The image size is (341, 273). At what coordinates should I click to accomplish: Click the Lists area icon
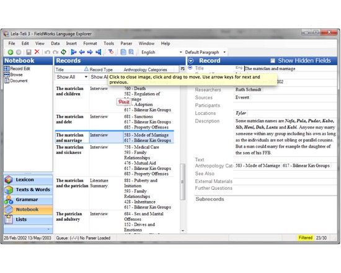pos(9,220)
